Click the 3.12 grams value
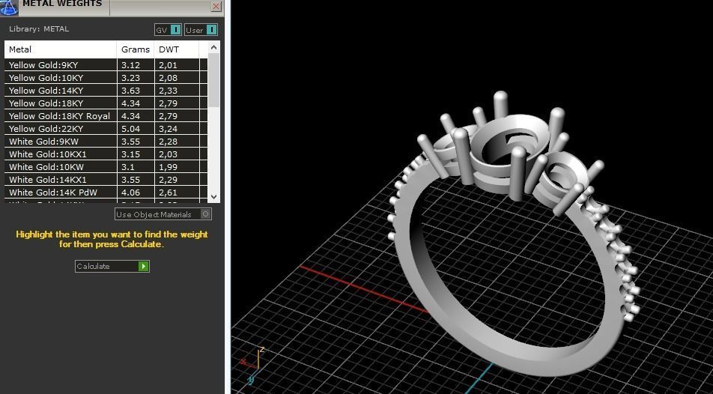 pos(130,65)
